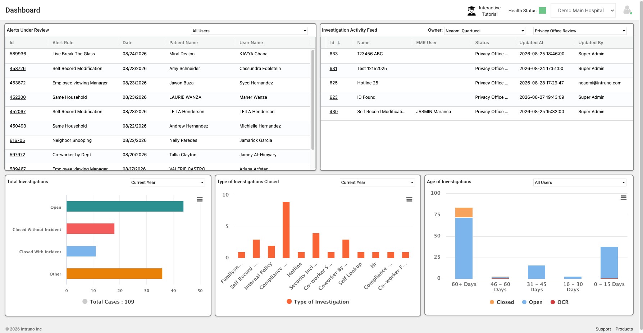This screenshot has height=333, width=643.
Task: Expand Type of Investigations Closed Current Year dropdown
Action: tap(377, 182)
